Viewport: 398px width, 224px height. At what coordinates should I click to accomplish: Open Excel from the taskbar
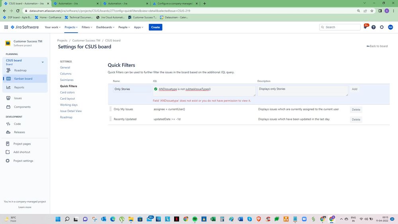point(213,219)
